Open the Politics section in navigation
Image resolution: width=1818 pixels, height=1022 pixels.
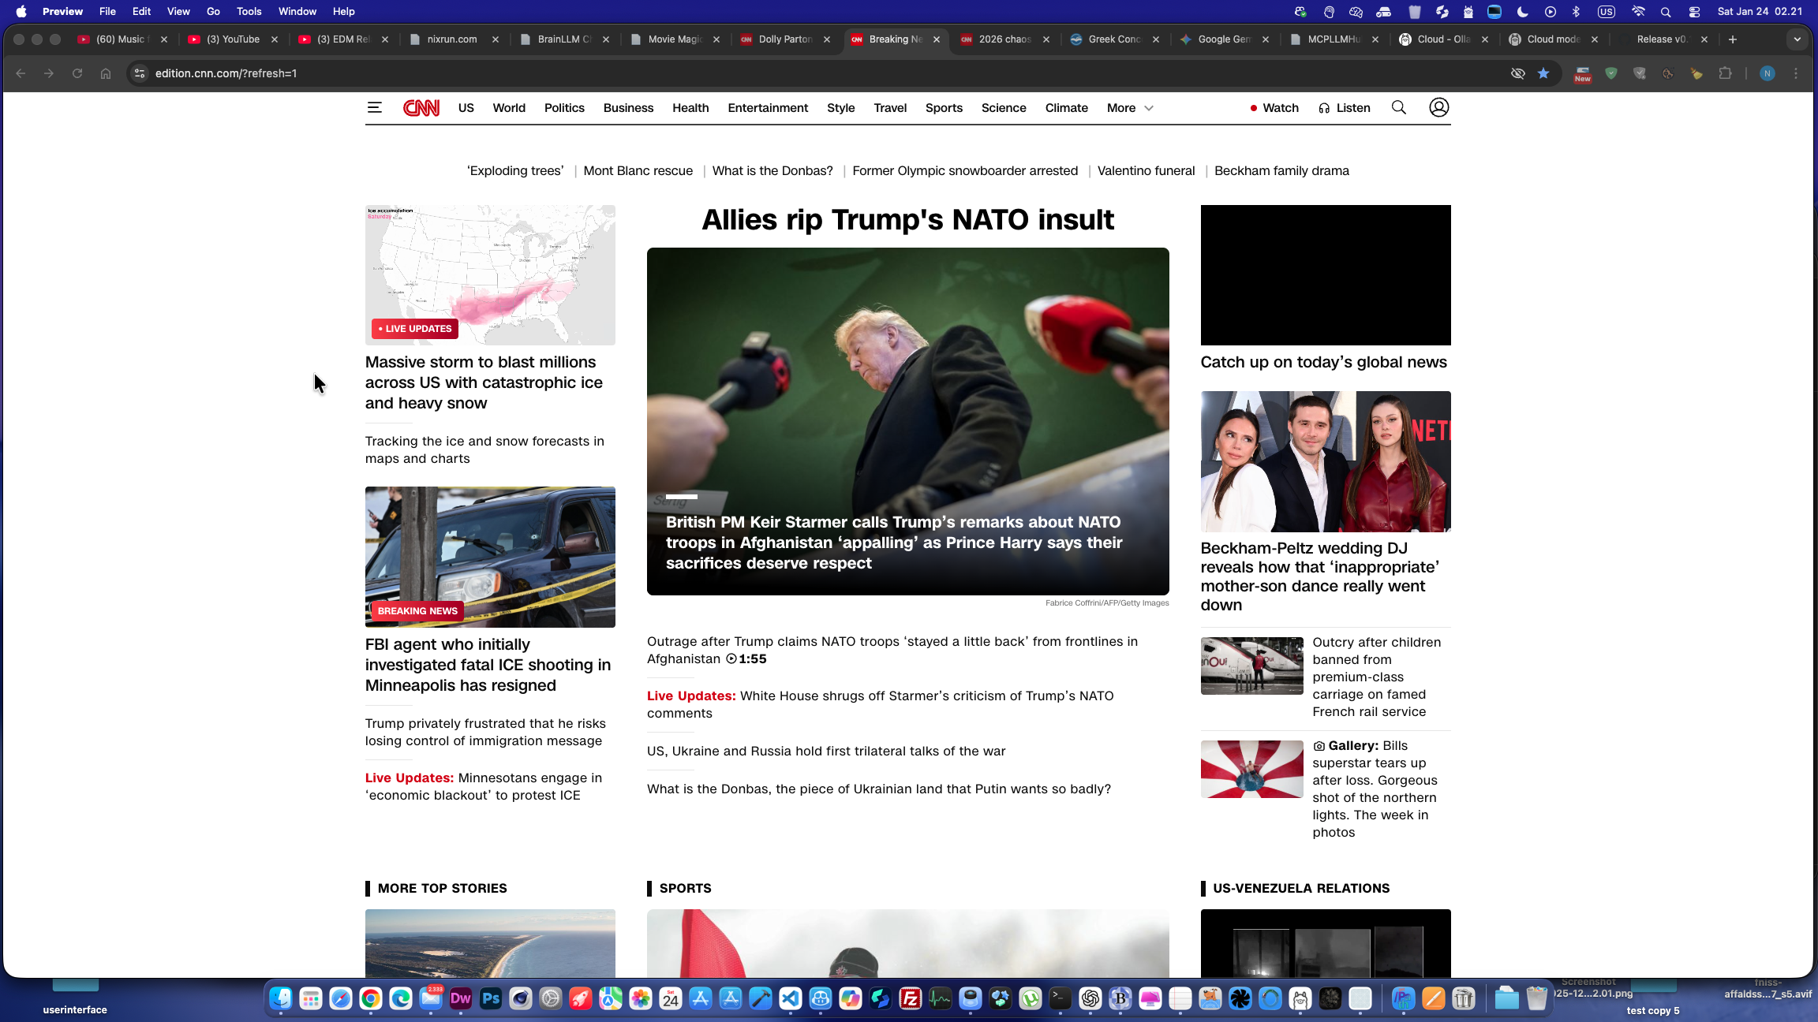point(564,108)
